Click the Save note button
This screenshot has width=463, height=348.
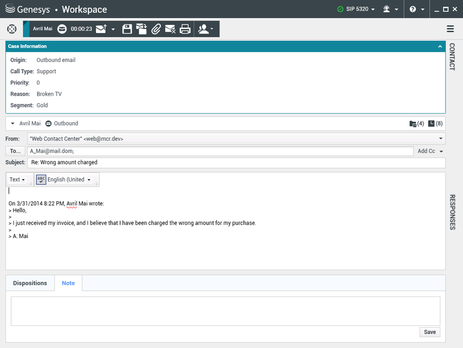(x=429, y=332)
